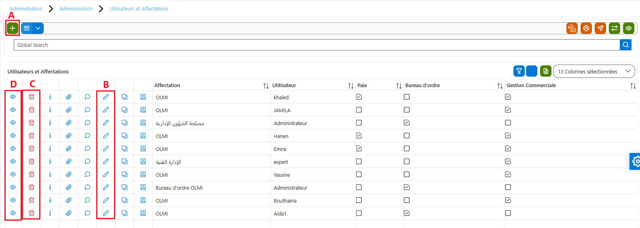Click the blue search magnifier button
The height and width of the screenshot is (228, 640).
click(625, 45)
